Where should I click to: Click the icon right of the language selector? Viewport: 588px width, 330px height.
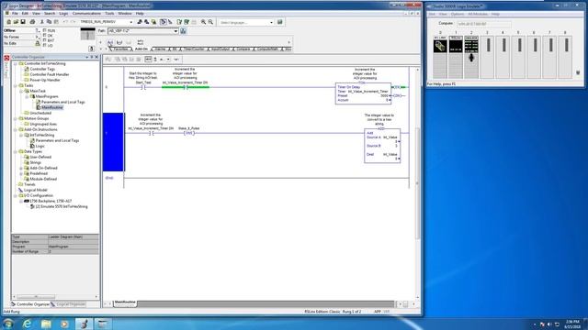279,22
